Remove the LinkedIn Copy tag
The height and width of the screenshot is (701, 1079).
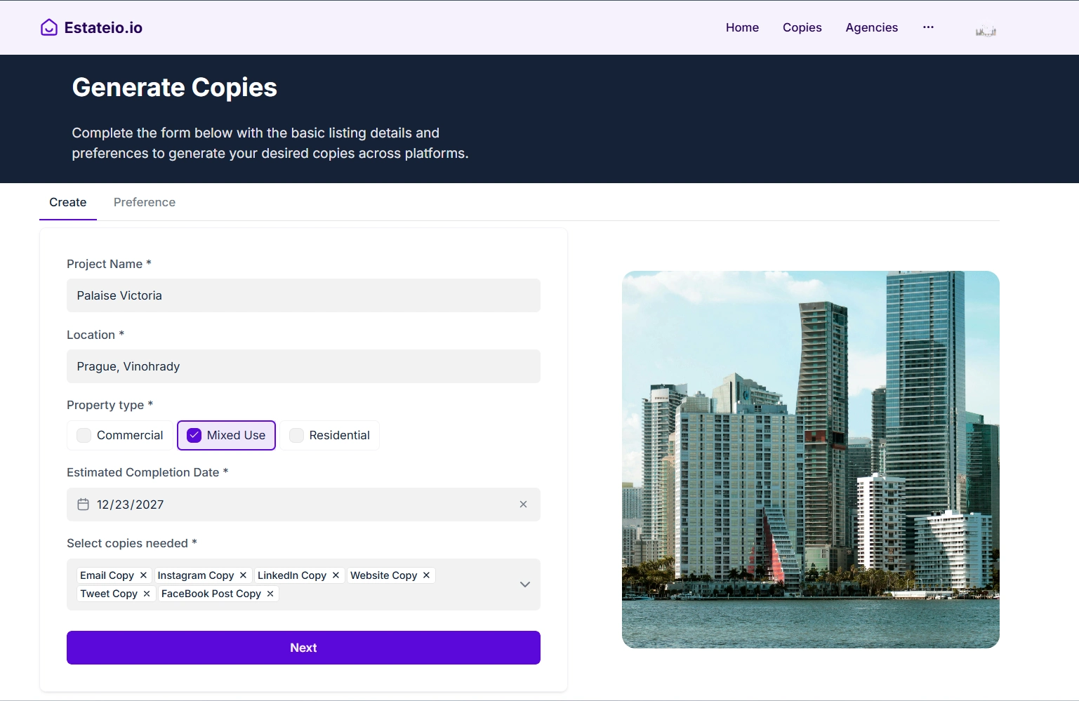336,575
